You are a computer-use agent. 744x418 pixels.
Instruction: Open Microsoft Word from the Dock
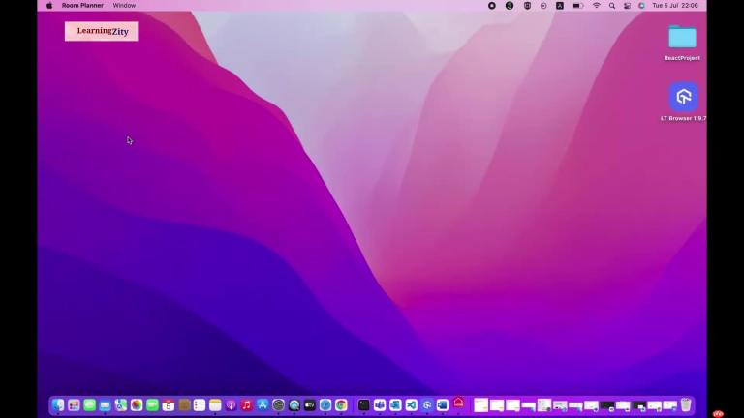(x=442, y=405)
